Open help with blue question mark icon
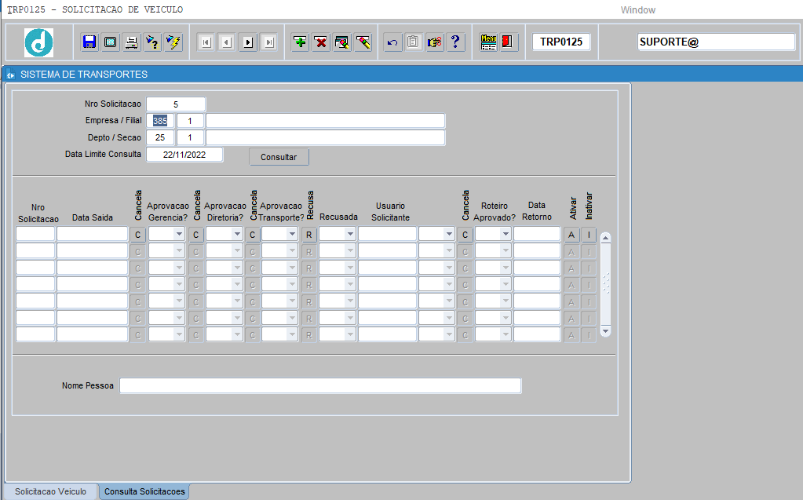This screenshot has width=803, height=500. click(455, 42)
